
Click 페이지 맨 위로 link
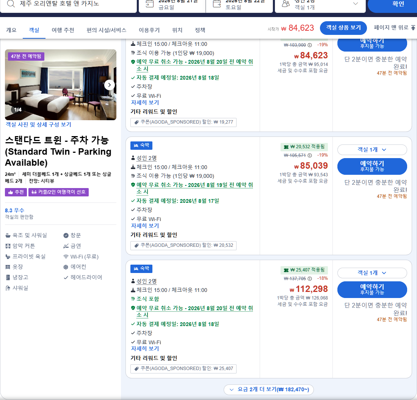coord(394,27)
